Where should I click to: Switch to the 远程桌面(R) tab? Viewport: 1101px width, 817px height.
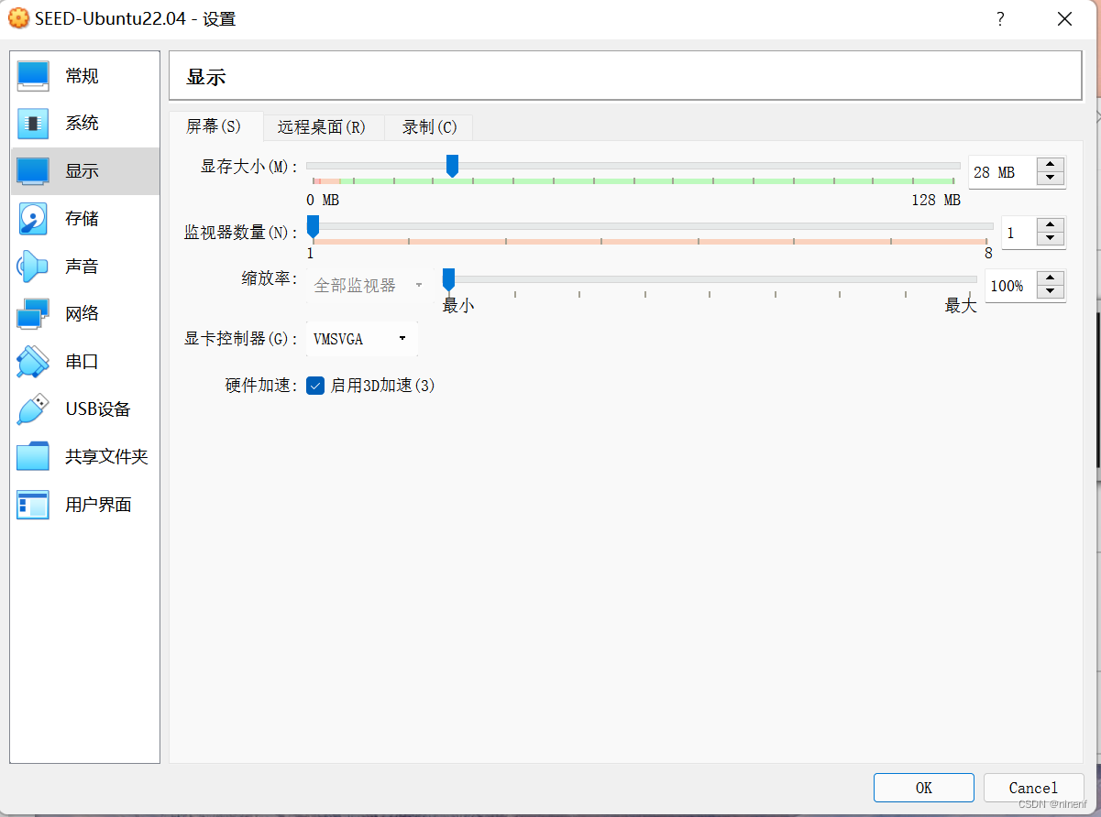point(323,127)
